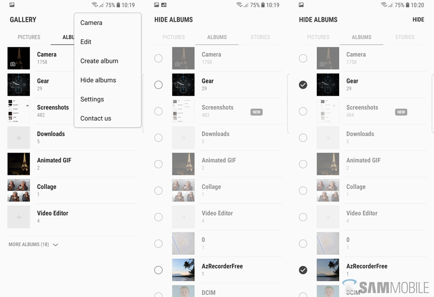Uncheck the selected Gear album checkbox
This screenshot has width=434, height=297.
[x=303, y=85]
